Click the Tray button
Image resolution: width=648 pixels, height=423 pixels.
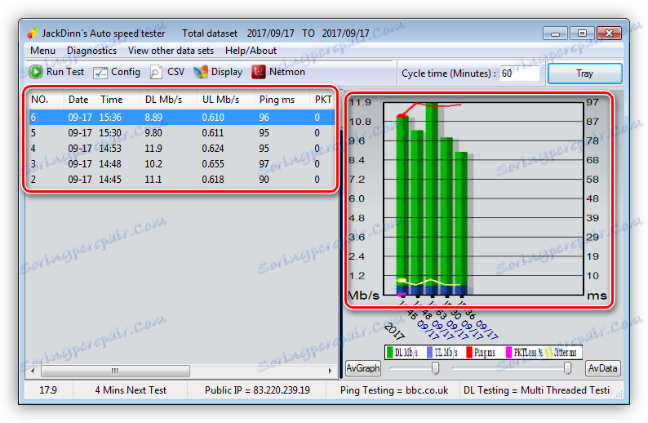[585, 73]
